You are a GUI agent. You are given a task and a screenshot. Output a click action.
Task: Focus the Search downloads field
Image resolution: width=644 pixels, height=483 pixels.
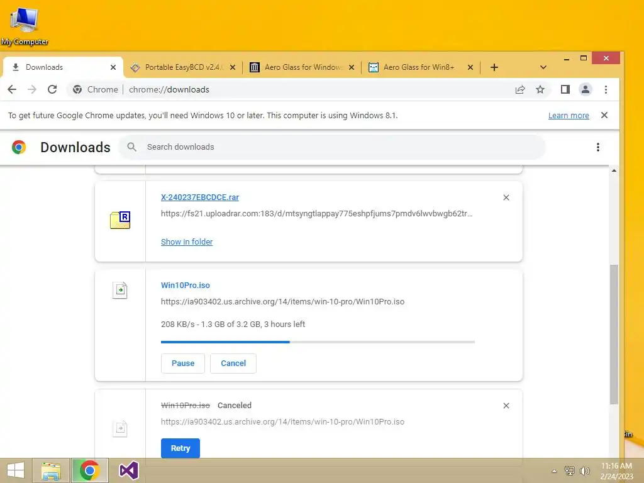[x=332, y=147]
